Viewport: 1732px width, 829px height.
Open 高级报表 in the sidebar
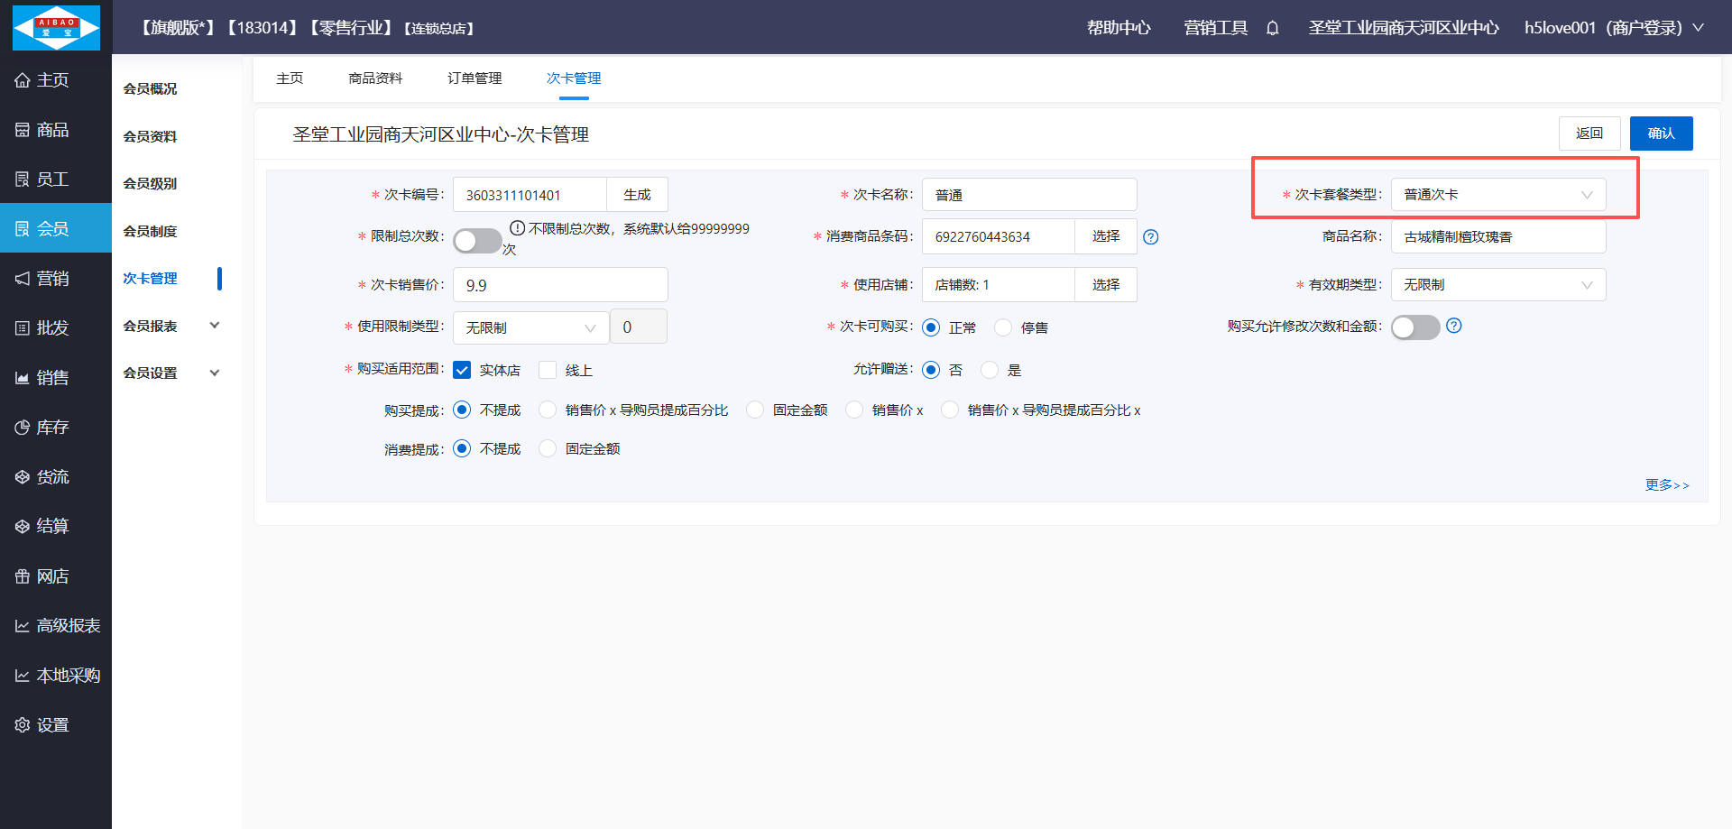pyautogui.click(x=55, y=625)
